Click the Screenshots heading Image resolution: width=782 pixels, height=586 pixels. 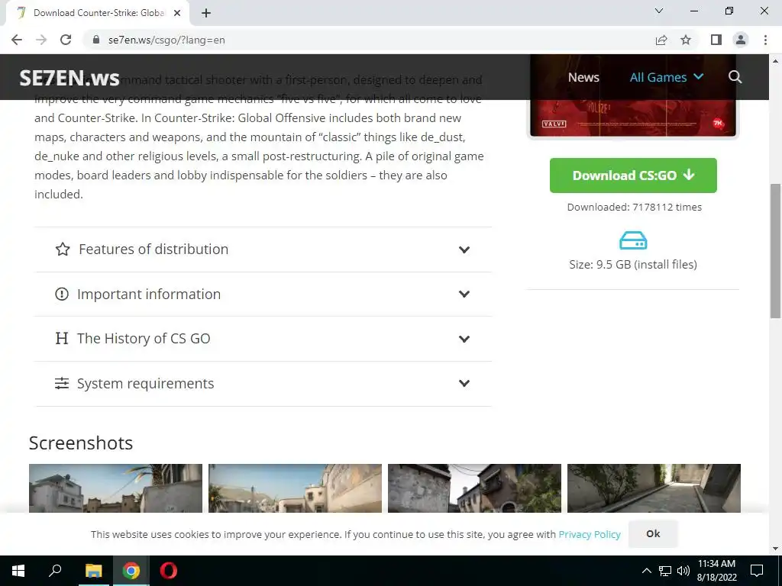pyautogui.click(x=81, y=443)
